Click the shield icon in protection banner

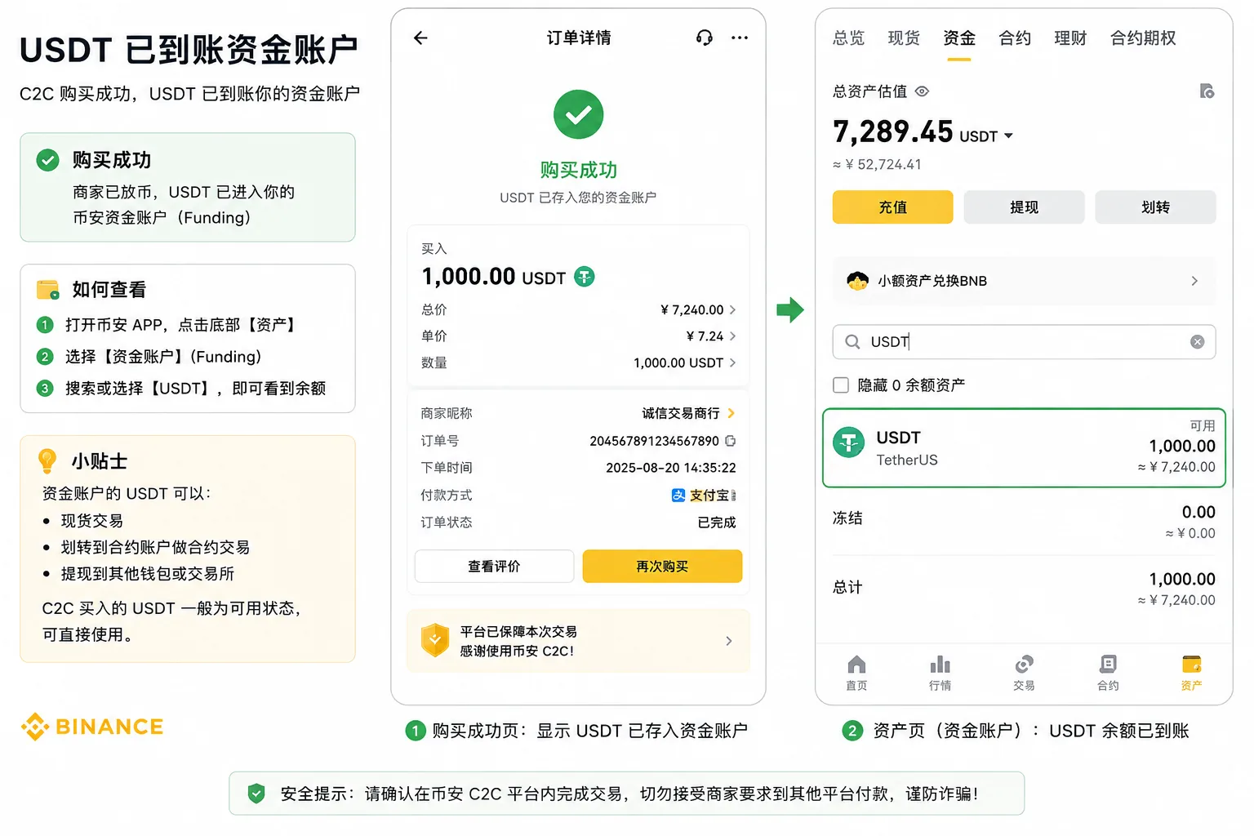pyautogui.click(x=435, y=640)
